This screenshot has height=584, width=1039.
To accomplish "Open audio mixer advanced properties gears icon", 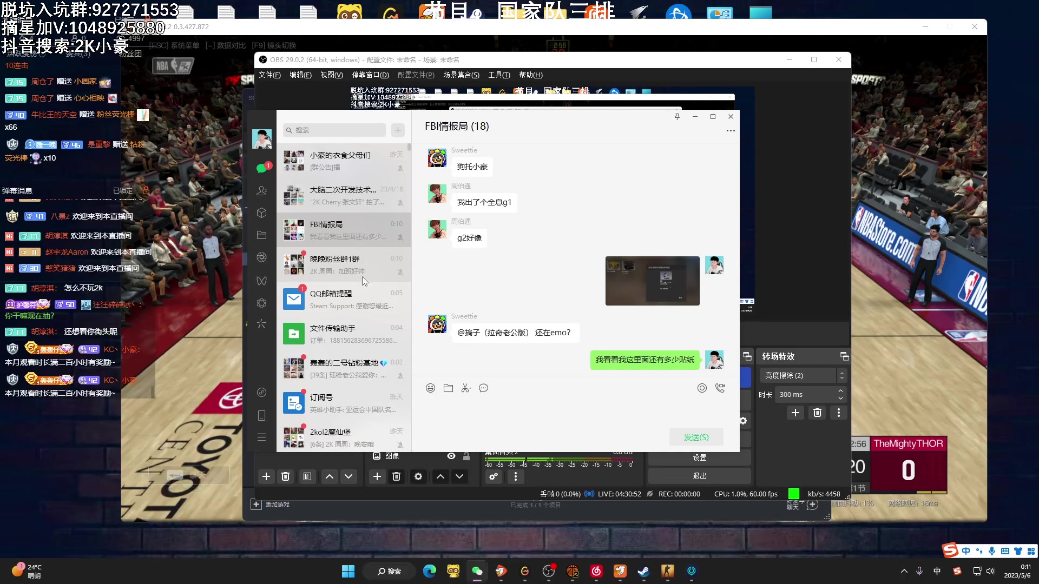I will click(x=494, y=476).
